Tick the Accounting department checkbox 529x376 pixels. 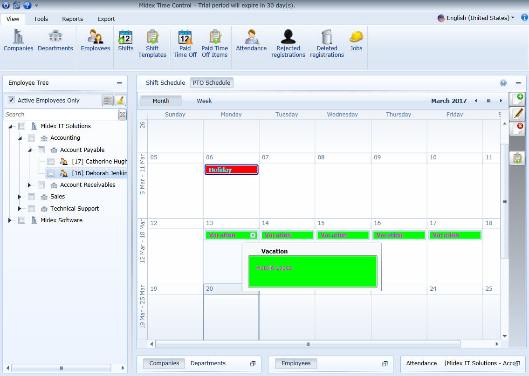tap(31, 137)
